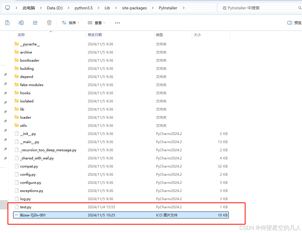Sort by 名称 column header
The height and width of the screenshot is (233, 302).
coord(21,35)
